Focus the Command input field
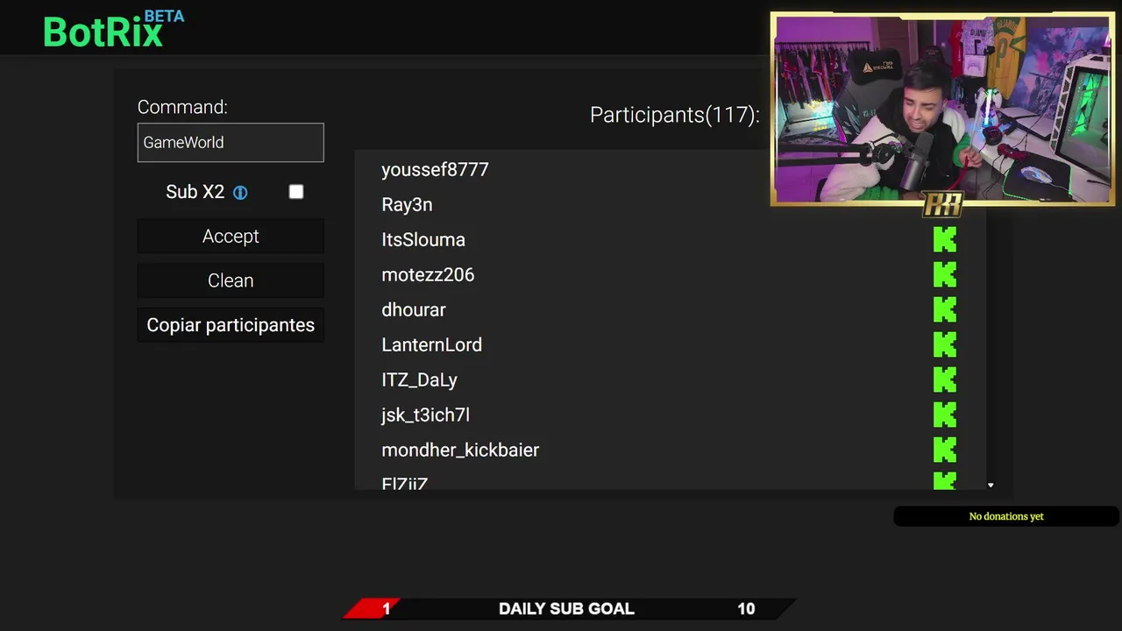 click(x=231, y=142)
